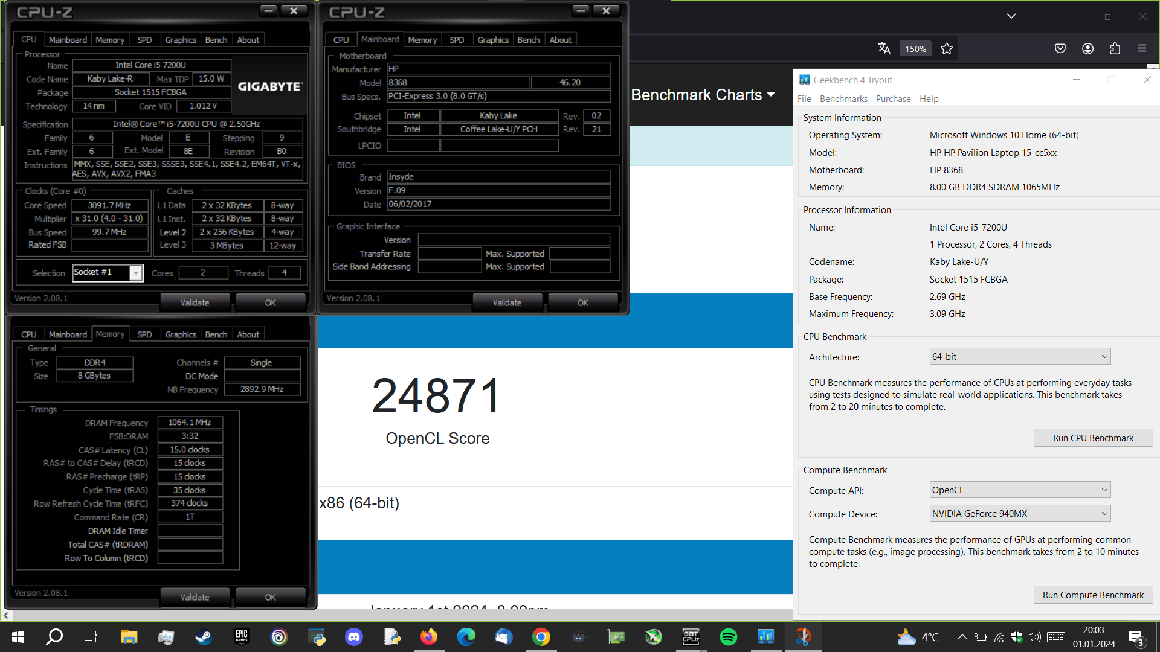Open Memory tab in top-left CPU-Z window
This screenshot has width=1160, height=652.
click(x=110, y=40)
